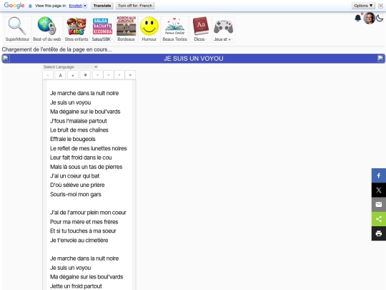386x290 pixels.
Task: Click lyric line 'Mais là sous un tas de pierres'
Action: [86, 167]
